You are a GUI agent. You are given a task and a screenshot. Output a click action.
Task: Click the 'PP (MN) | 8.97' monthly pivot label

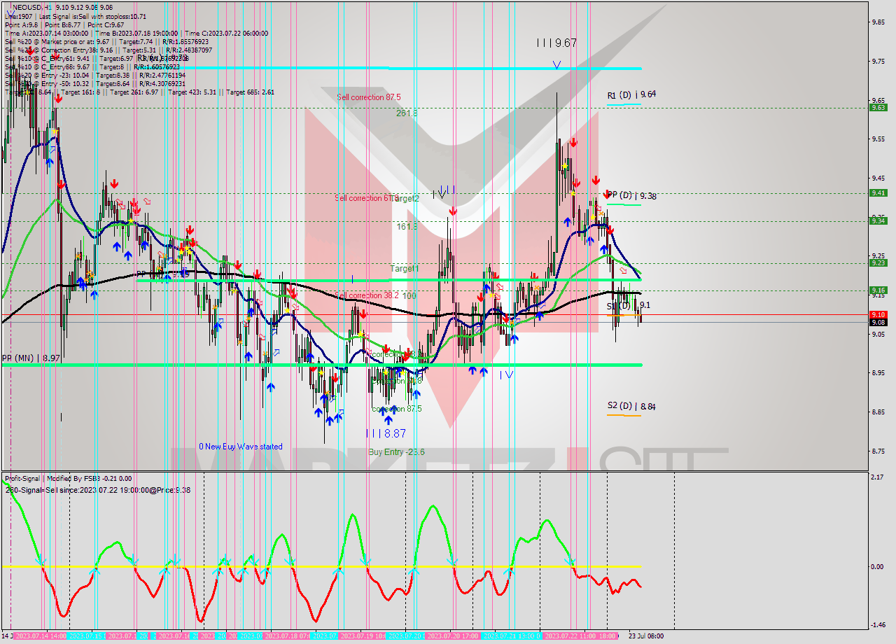pyautogui.click(x=30, y=358)
